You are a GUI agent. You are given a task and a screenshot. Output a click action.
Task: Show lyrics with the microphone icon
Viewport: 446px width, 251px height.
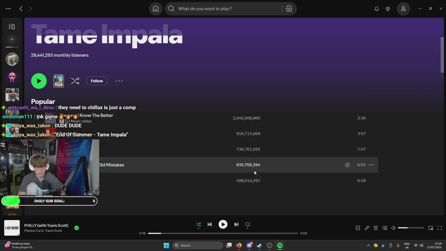click(x=367, y=228)
